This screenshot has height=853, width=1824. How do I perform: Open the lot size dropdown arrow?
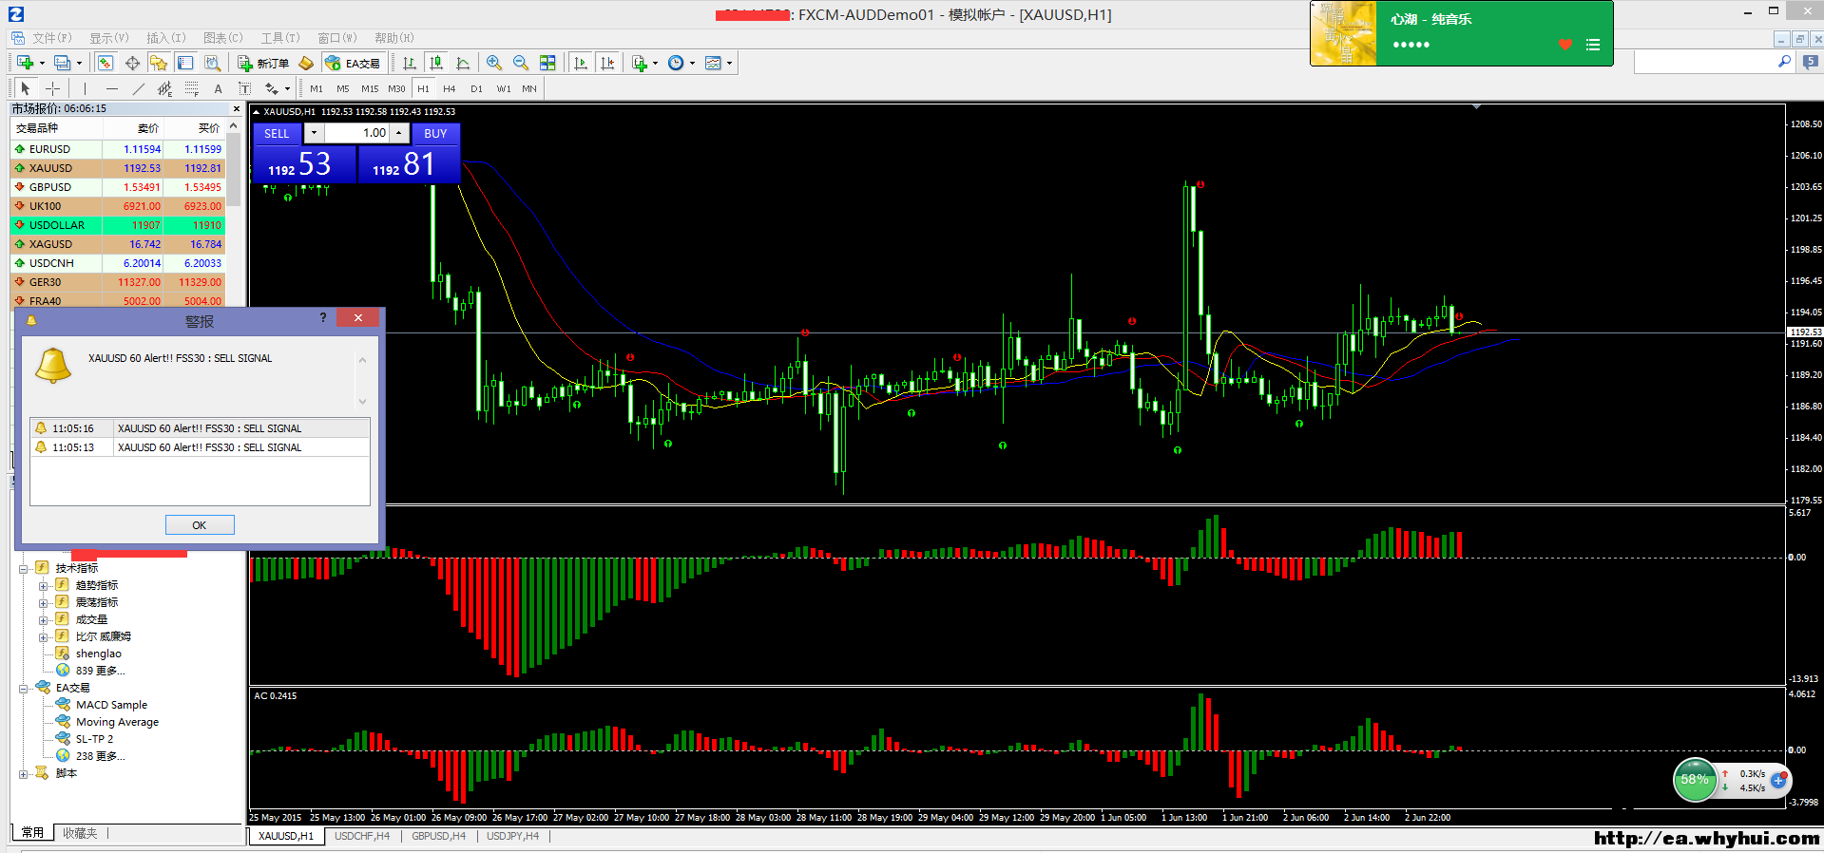(314, 133)
